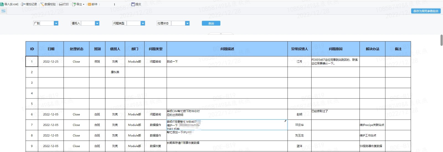Collapse the parameter panel with up arrow
Viewport: 443px width, 152px height.
[x=221, y=34]
